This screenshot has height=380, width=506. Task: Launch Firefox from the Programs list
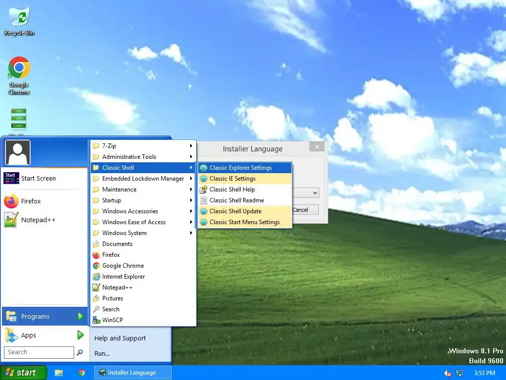tap(143, 255)
